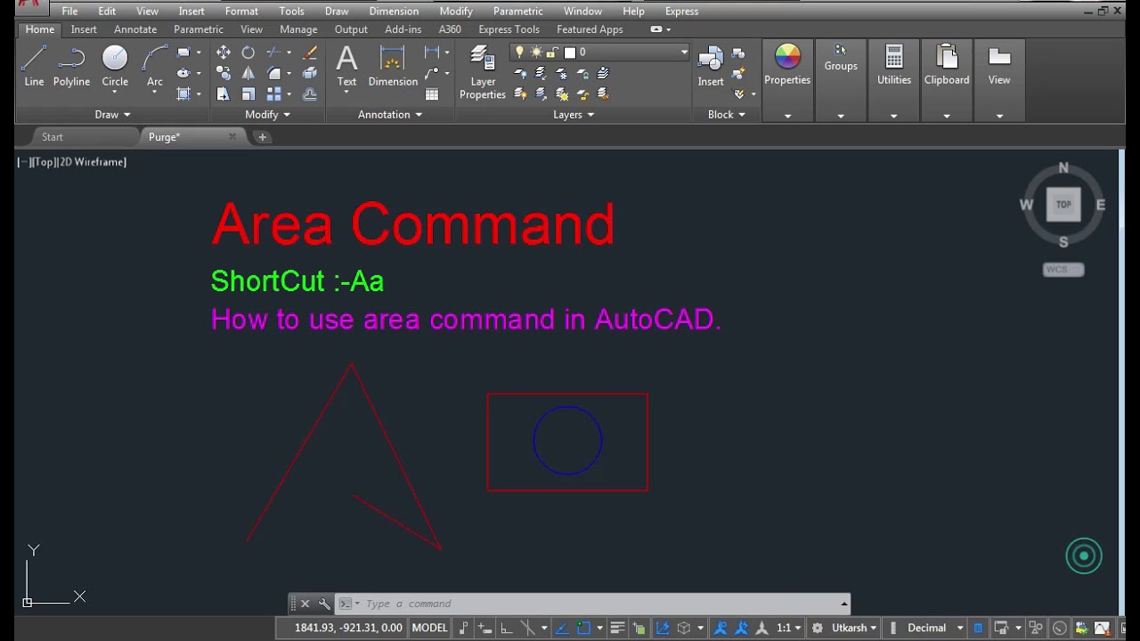Toggle ortho mode in status bar
This screenshot has width=1140, height=641.
(x=507, y=628)
